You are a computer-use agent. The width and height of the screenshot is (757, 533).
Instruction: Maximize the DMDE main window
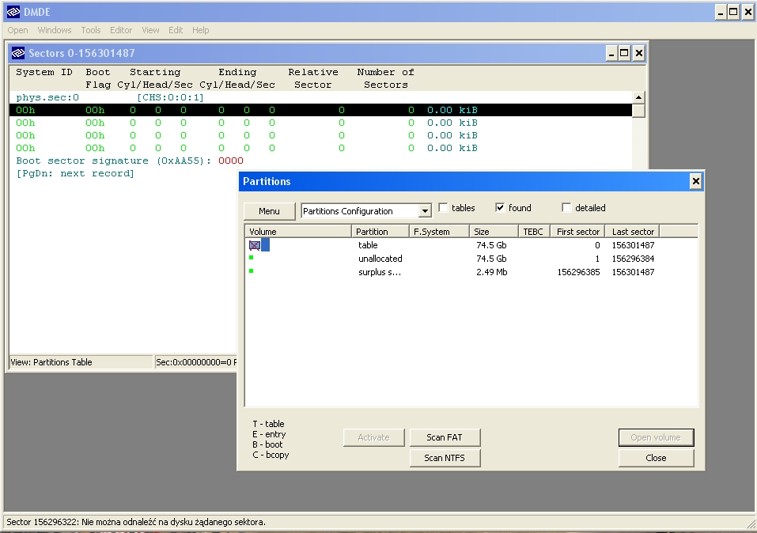733,12
